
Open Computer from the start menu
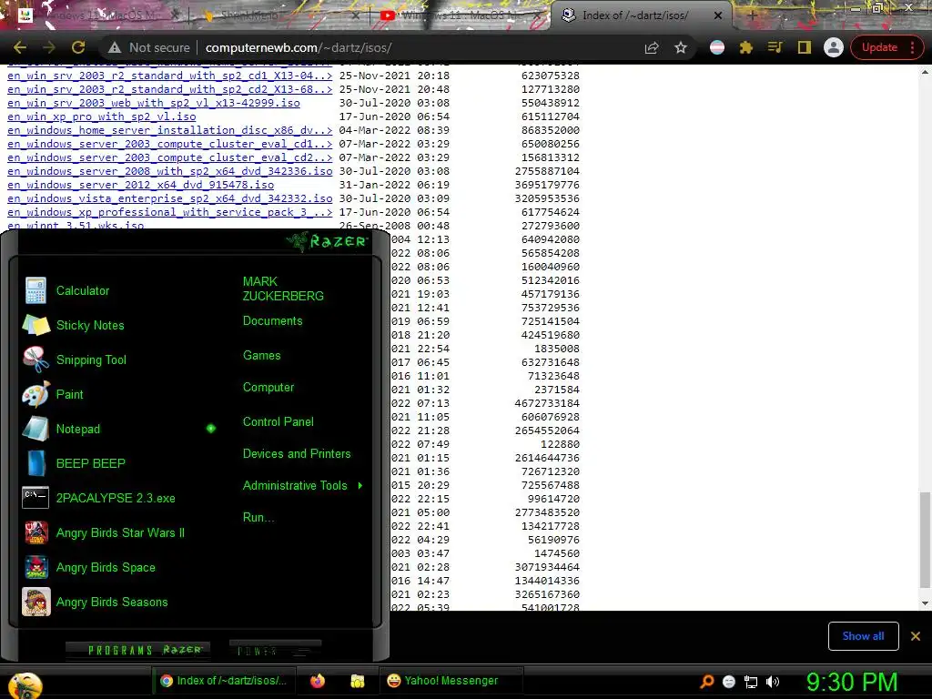click(x=268, y=388)
